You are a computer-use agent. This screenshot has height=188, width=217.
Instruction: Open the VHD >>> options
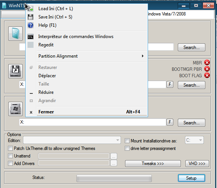tap(197, 164)
